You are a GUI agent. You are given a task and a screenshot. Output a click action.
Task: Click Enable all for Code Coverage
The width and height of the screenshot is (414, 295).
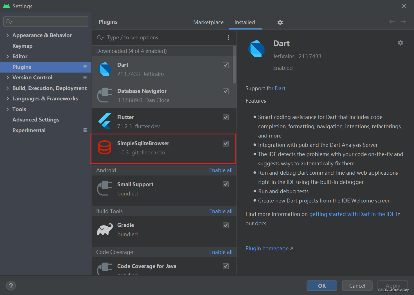221,252
